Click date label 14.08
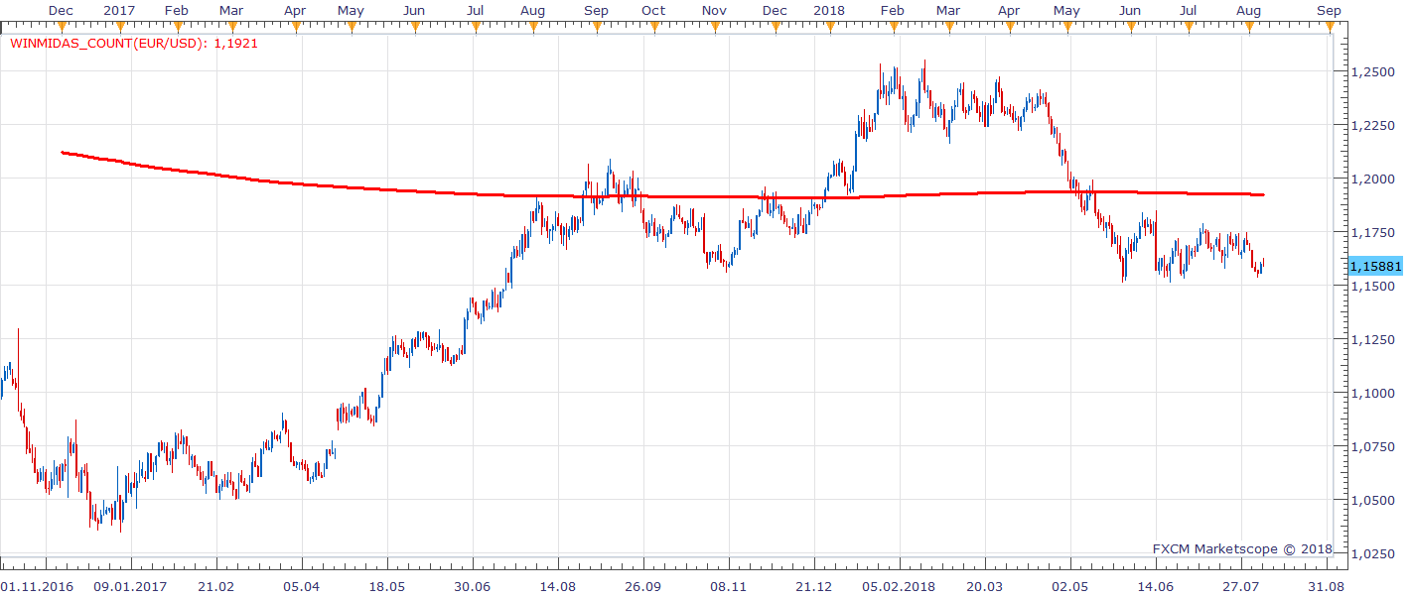This screenshot has height=599, width=1413. click(x=558, y=587)
